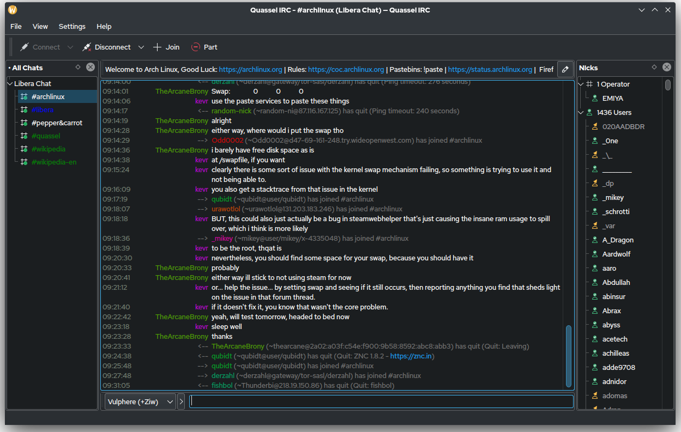The width and height of the screenshot is (681, 432).
Task: Float the All Chats dock panel
Action: (78, 68)
